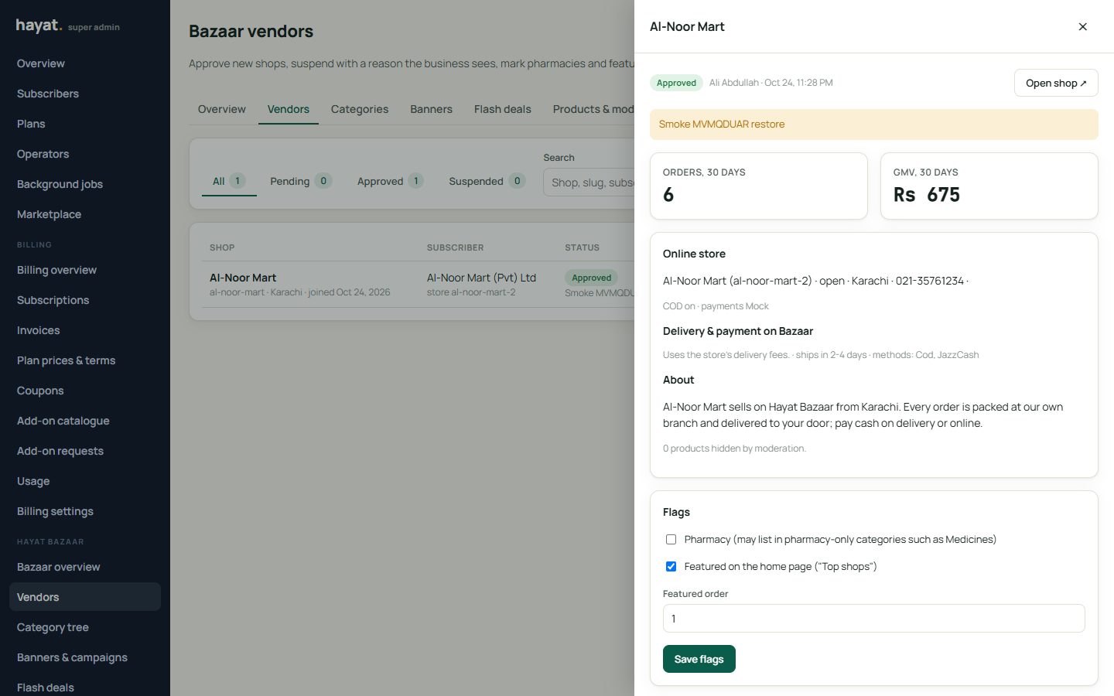1114x696 pixels.
Task: Open shop in new window
Action: pos(1056,84)
